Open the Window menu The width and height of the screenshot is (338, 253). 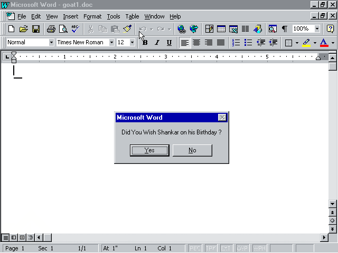[x=154, y=16]
